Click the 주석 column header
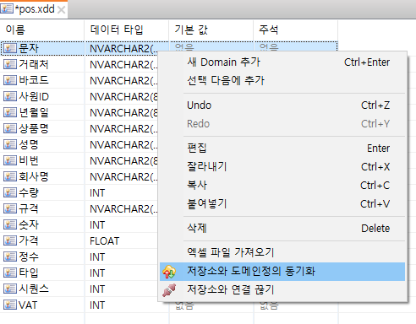The height and width of the screenshot is (324, 416). [x=296, y=30]
